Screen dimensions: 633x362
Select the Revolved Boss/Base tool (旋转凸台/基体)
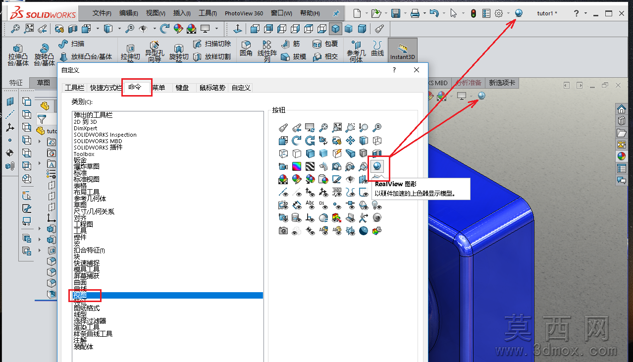click(x=45, y=54)
